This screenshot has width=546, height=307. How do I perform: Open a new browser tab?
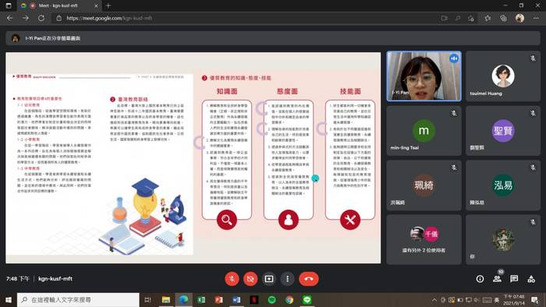(x=108, y=5)
